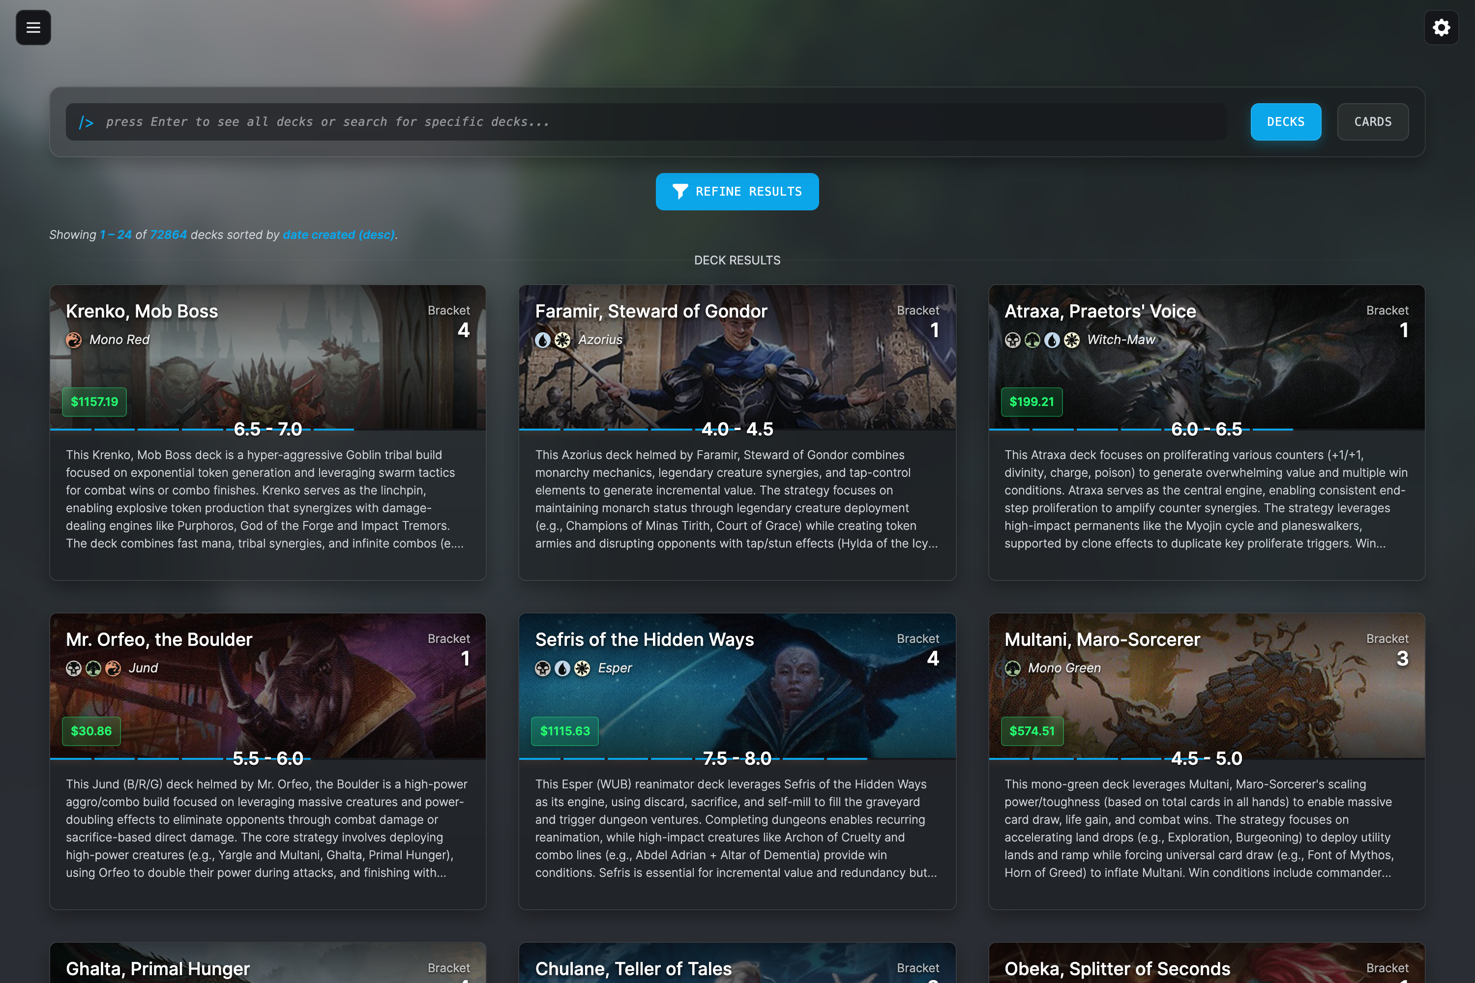Open the Ghalta, Primal Hunger deck
The width and height of the screenshot is (1475, 983).
pos(157,969)
